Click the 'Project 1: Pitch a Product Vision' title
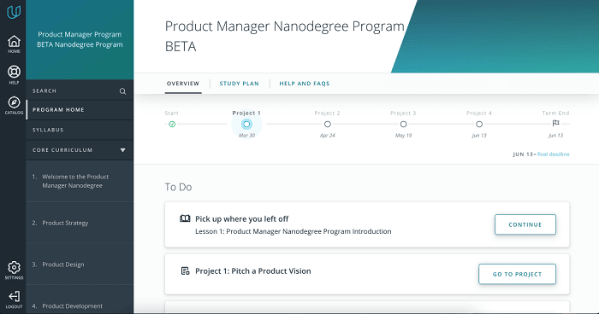Image resolution: width=599 pixels, height=314 pixels. [x=253, y=271]
